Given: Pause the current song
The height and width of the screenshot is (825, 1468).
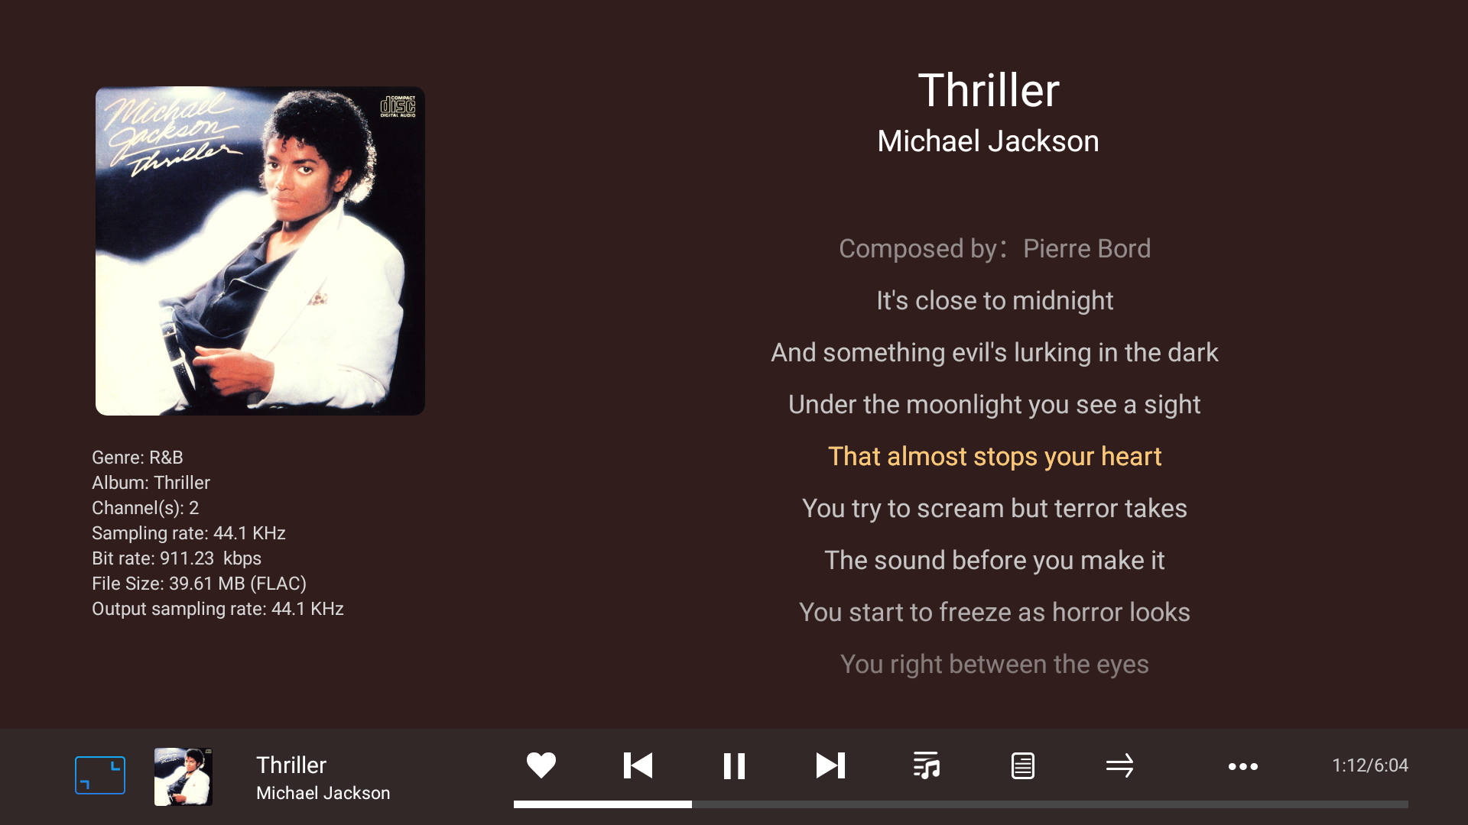Looking at the screenshot, I should (734, 765).
